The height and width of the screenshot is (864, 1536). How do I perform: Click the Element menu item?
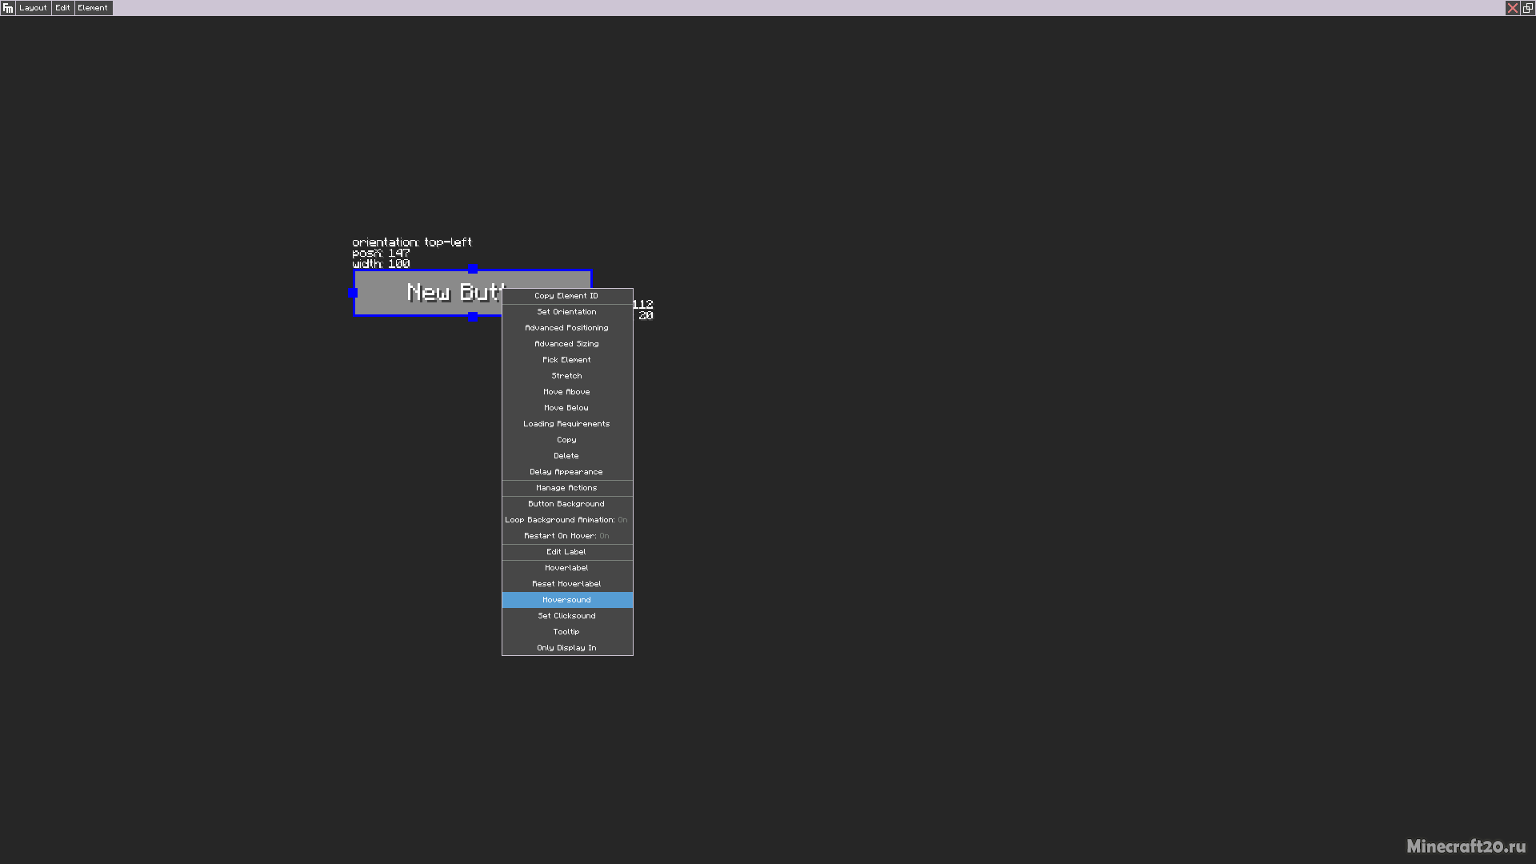click(x=92, y=7)
